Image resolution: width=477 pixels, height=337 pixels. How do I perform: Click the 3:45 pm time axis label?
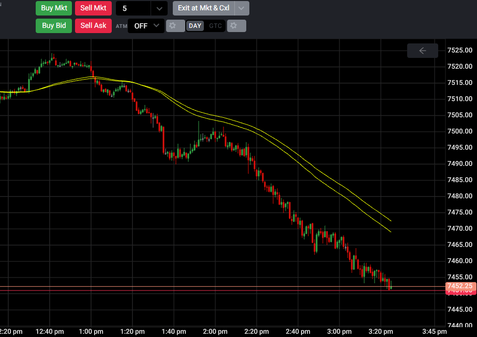click(435, 331)
